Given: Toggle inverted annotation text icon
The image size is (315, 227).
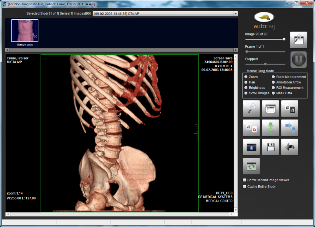Looking at the screenshot, I should [x=289, y=108].
